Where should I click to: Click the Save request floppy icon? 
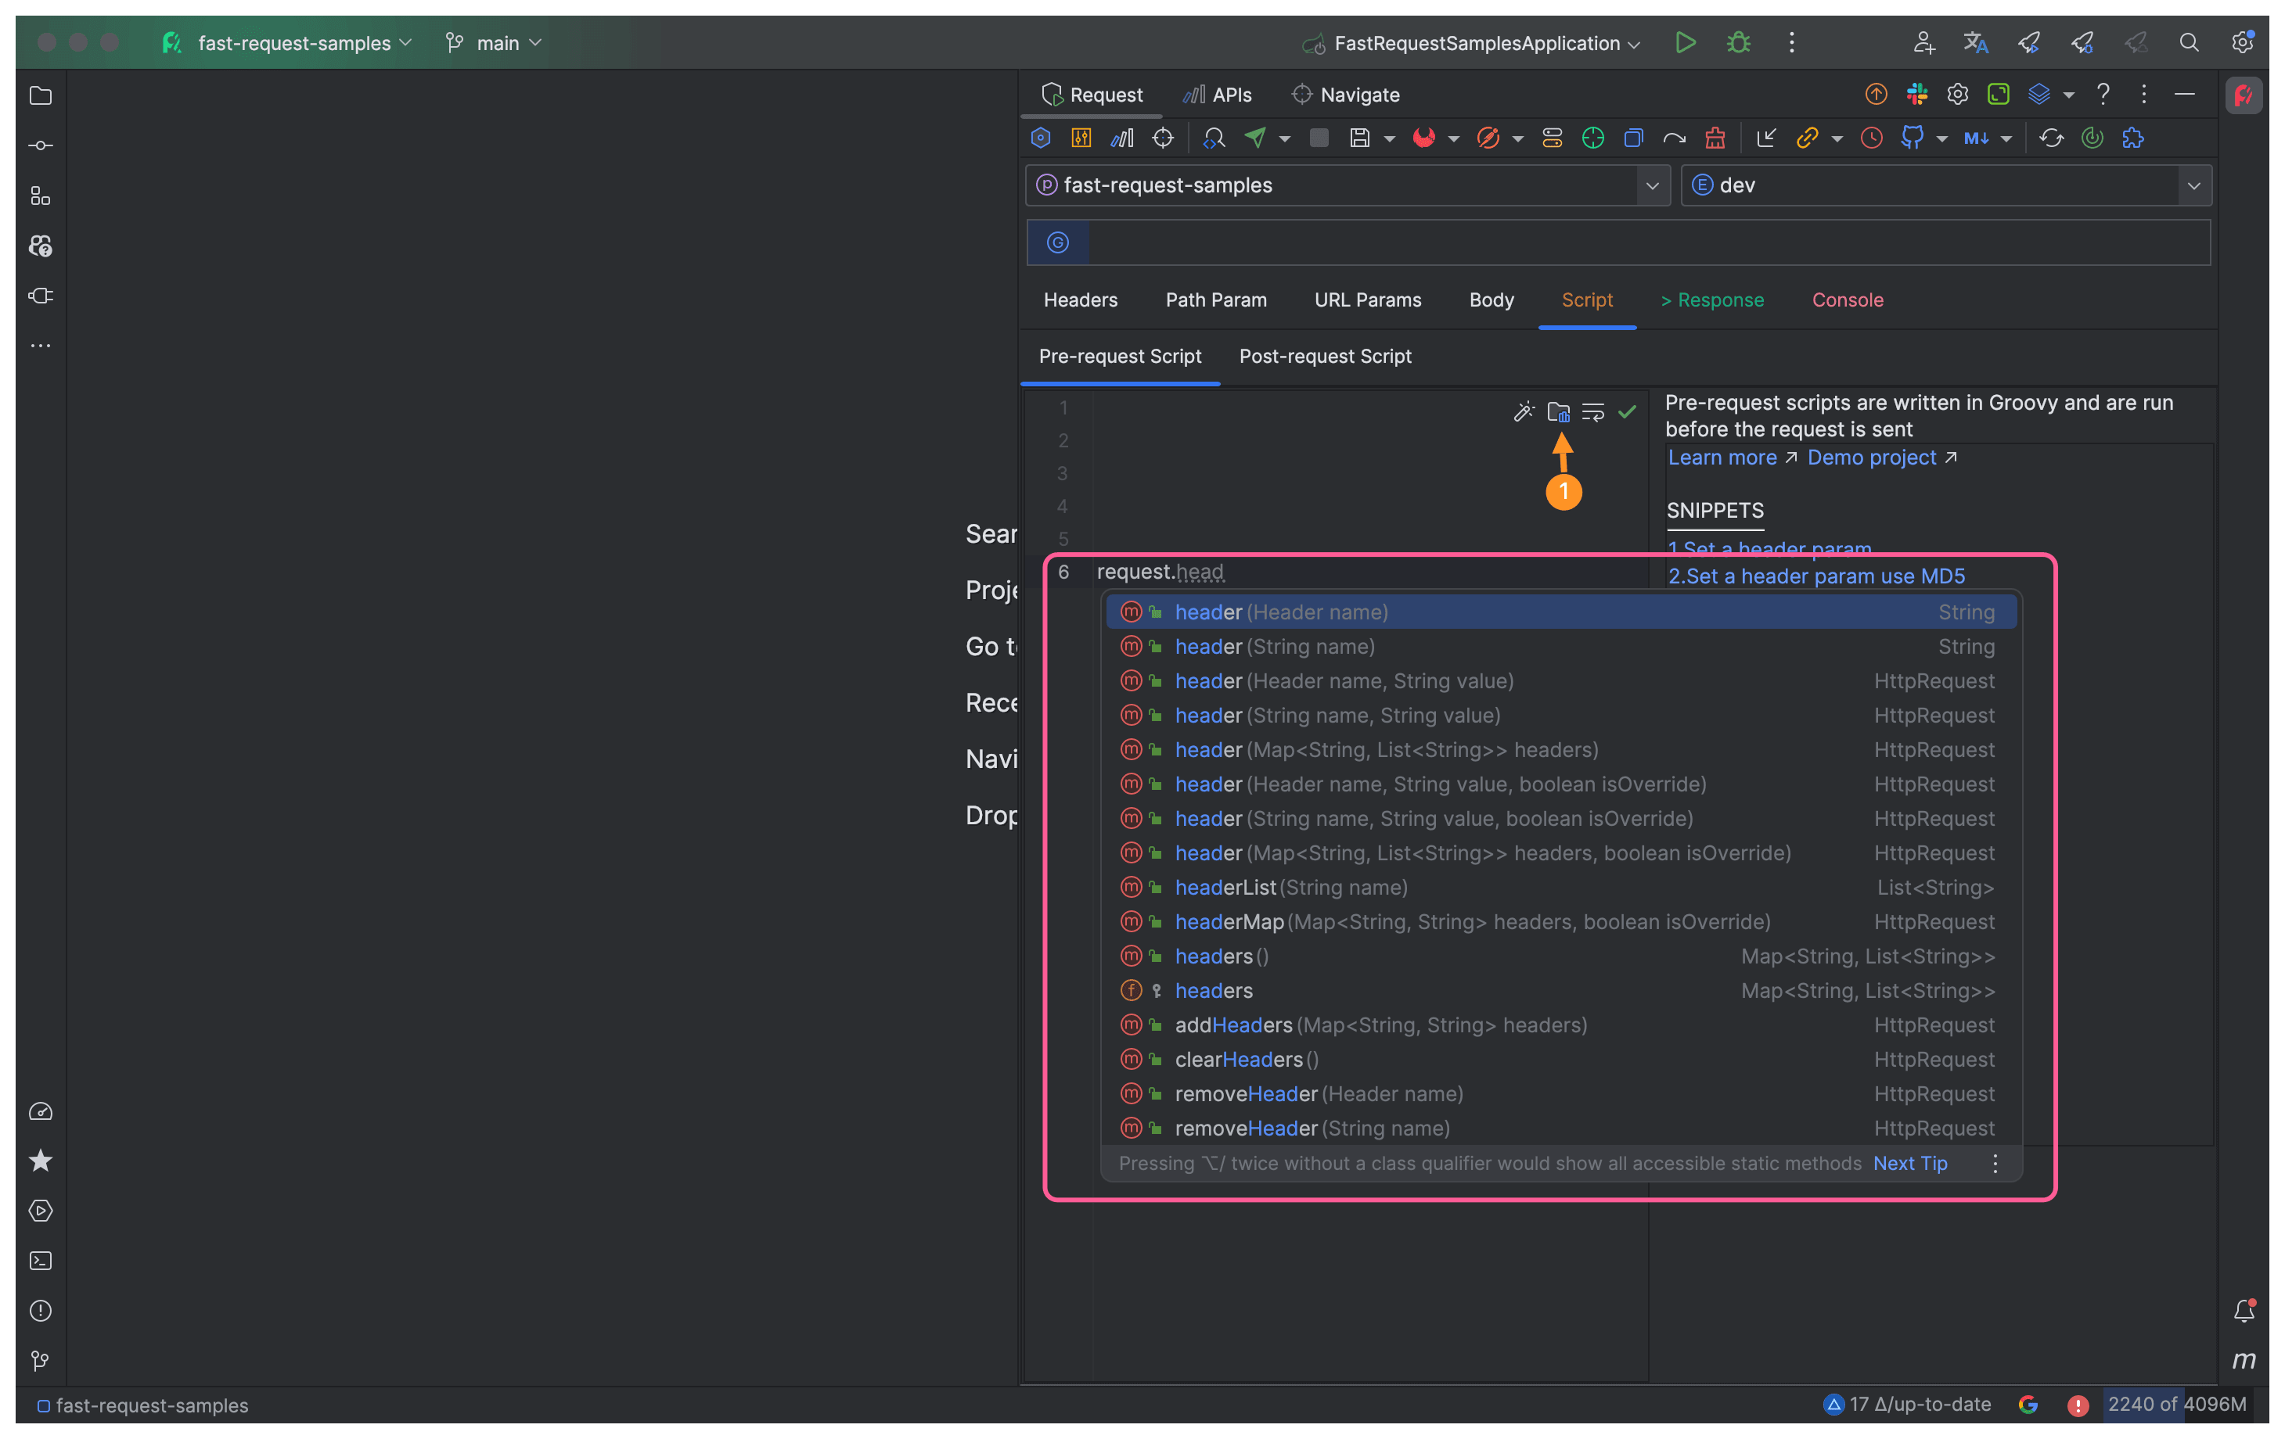[x=1360, y=138]
